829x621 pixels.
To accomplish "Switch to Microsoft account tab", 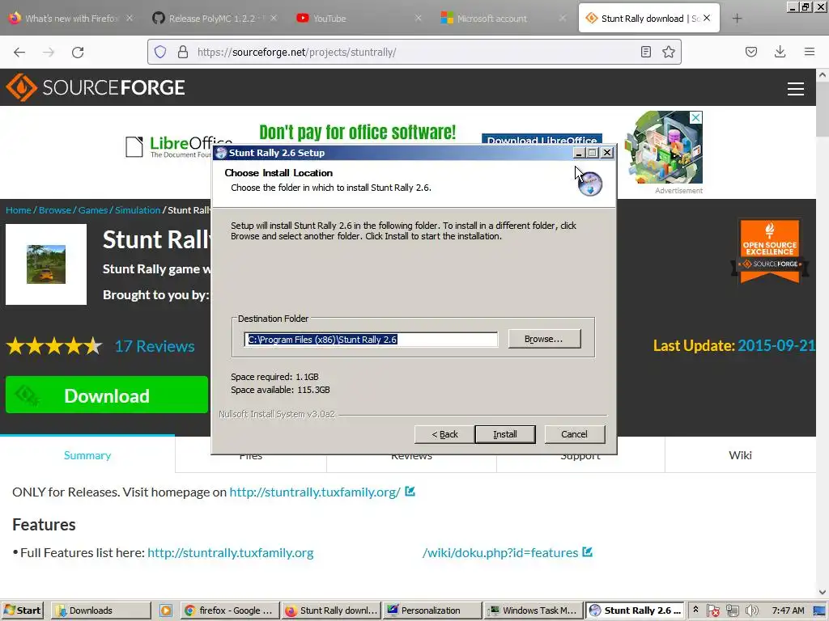I will [502, 19].
